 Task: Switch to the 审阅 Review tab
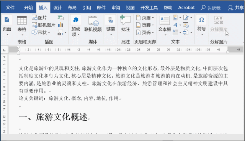point(116,8)
